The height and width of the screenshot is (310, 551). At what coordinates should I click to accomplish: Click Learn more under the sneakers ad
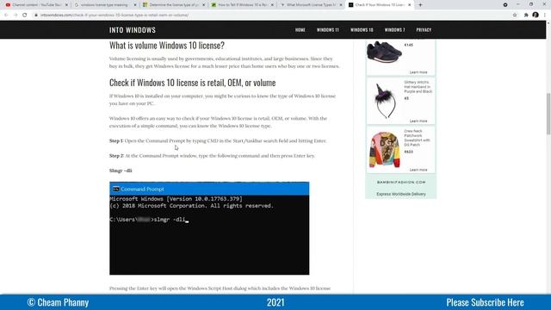pyautogui.click(x=418, y=72)
